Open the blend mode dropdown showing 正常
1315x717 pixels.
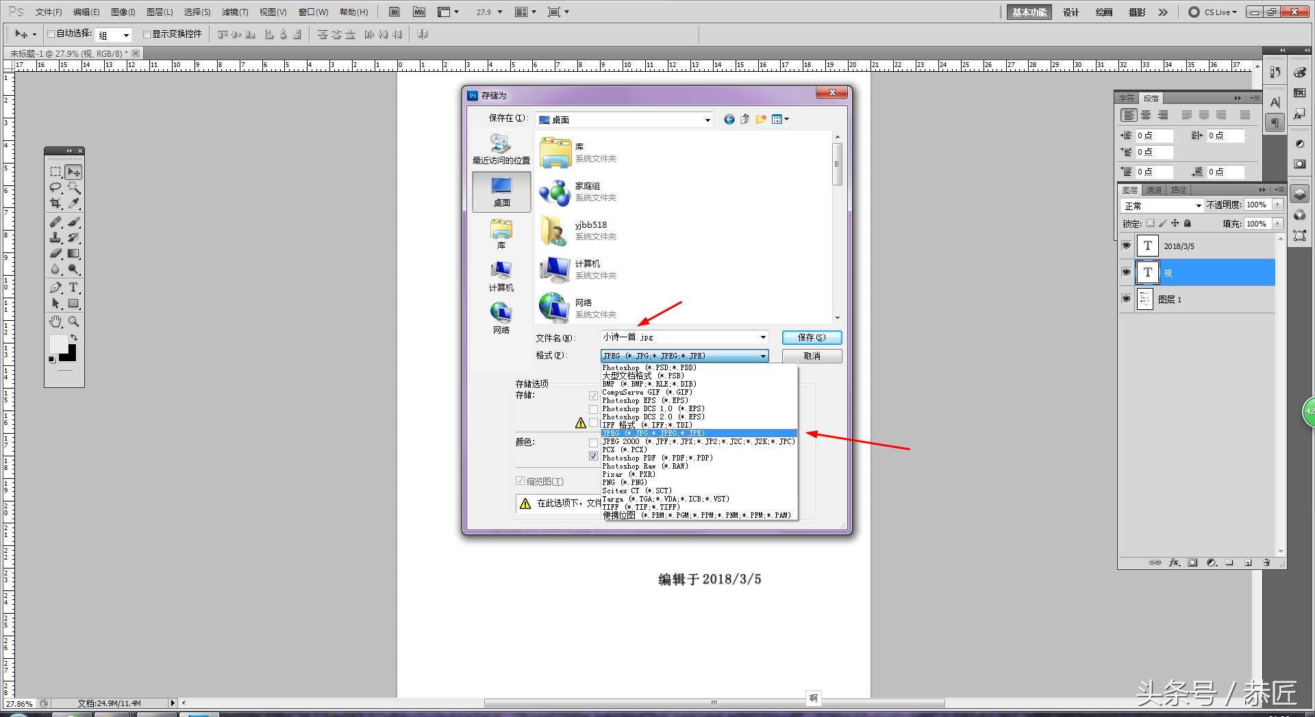1197,205
